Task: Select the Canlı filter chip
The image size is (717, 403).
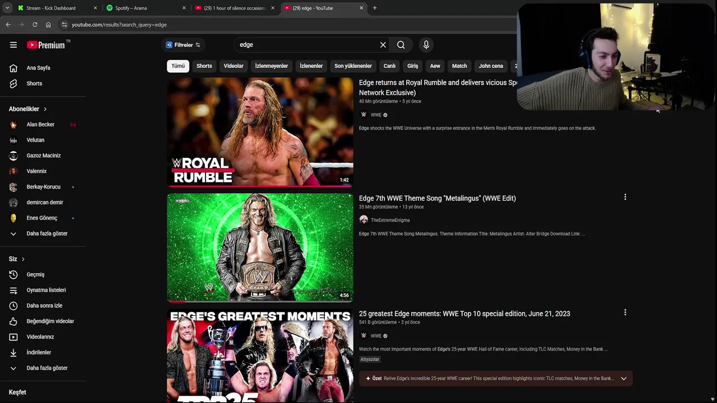Action: (x=389, y=66)
